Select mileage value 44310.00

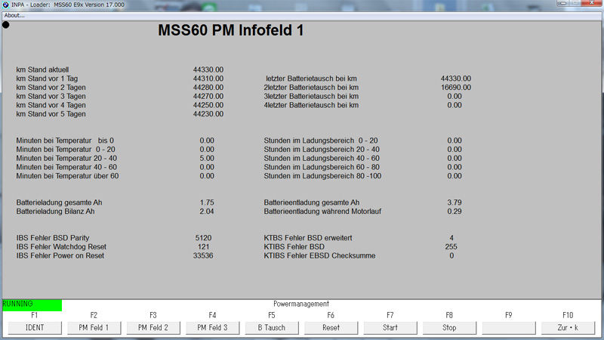click(x=208, y=79)
